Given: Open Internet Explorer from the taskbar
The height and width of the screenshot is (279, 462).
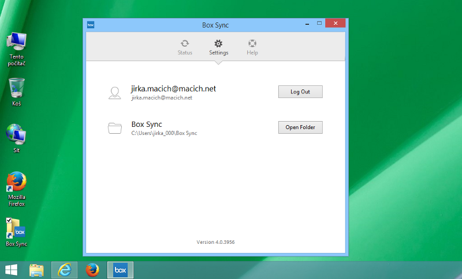Looking at the screenshot, I should tap(65, 270).
